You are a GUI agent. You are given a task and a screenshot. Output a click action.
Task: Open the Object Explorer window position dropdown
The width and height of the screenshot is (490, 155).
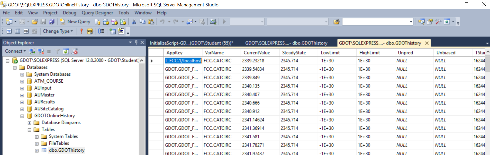coord(130,42)
